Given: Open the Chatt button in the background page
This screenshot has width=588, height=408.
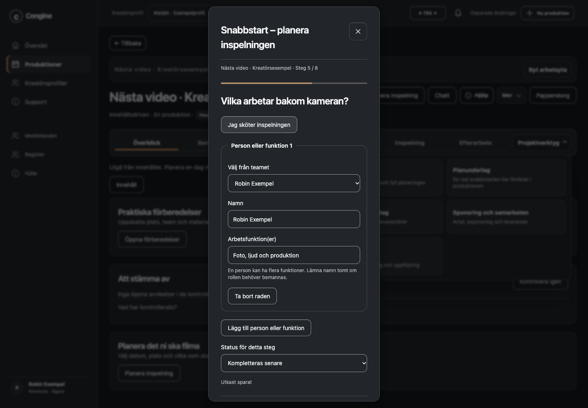Looking at the screenshot, I should pos(442,95).
